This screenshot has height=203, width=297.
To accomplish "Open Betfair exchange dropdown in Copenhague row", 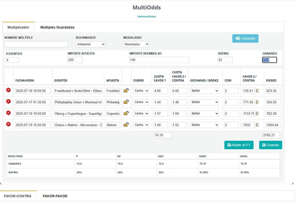I will pyautogui.click(x=204, y=114).
